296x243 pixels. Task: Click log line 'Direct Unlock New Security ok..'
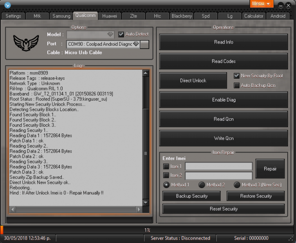(x=40, y=183)
